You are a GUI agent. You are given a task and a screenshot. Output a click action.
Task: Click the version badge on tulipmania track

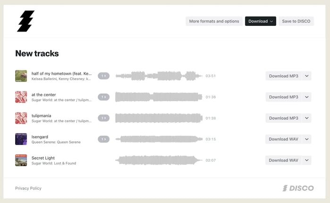click(103, 118)
